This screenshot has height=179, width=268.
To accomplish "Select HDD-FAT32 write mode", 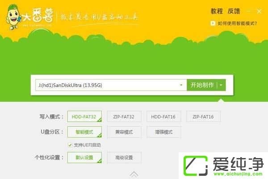I will pos(84,117).
